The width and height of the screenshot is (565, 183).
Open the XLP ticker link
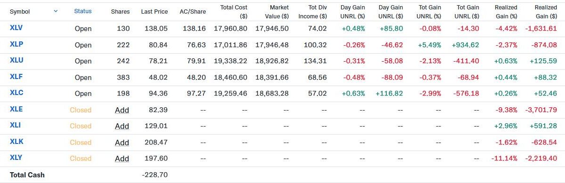pos(16,44)
